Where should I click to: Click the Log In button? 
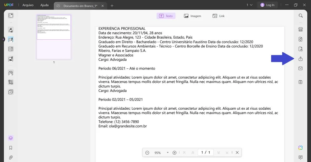click(x=267, y=5)
